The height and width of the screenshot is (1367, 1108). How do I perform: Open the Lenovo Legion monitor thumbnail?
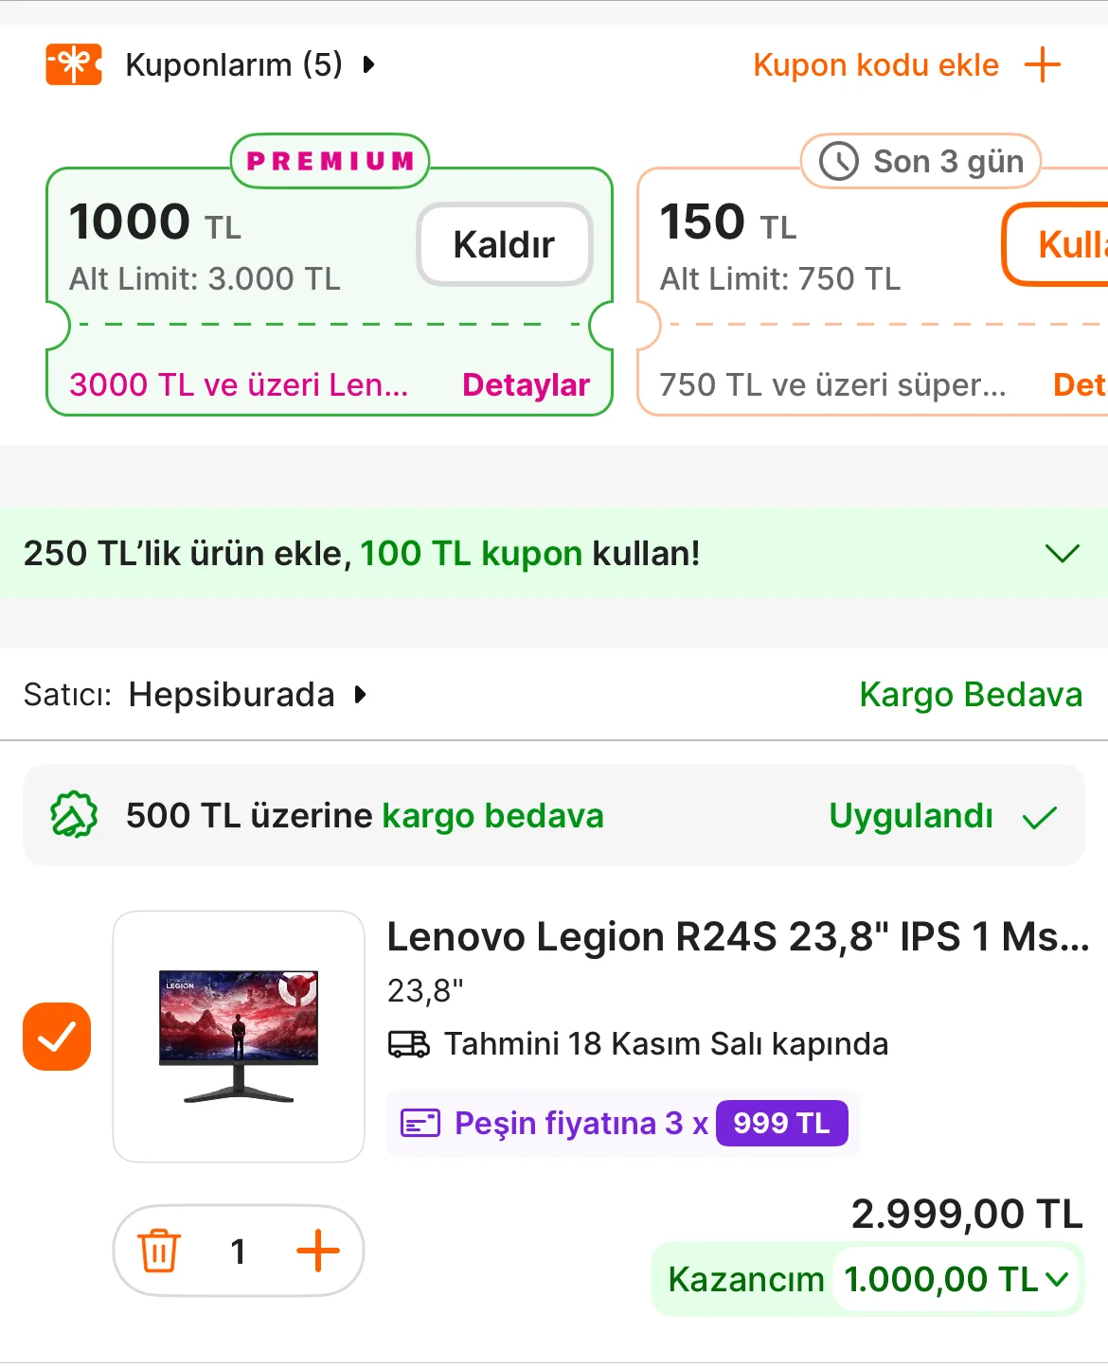239,1037
